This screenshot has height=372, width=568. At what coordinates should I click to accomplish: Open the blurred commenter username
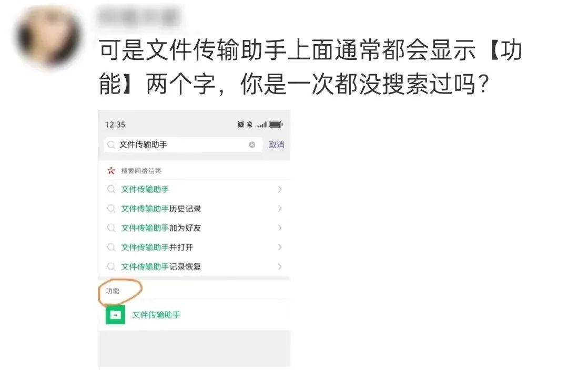pyautogui.click(x=139, y=17)
